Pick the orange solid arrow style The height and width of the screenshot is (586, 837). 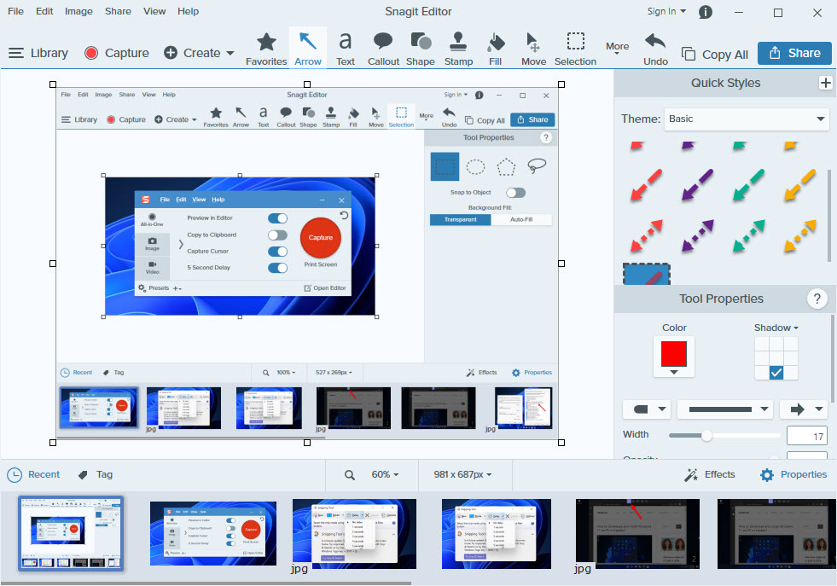[x=799, y=184]
